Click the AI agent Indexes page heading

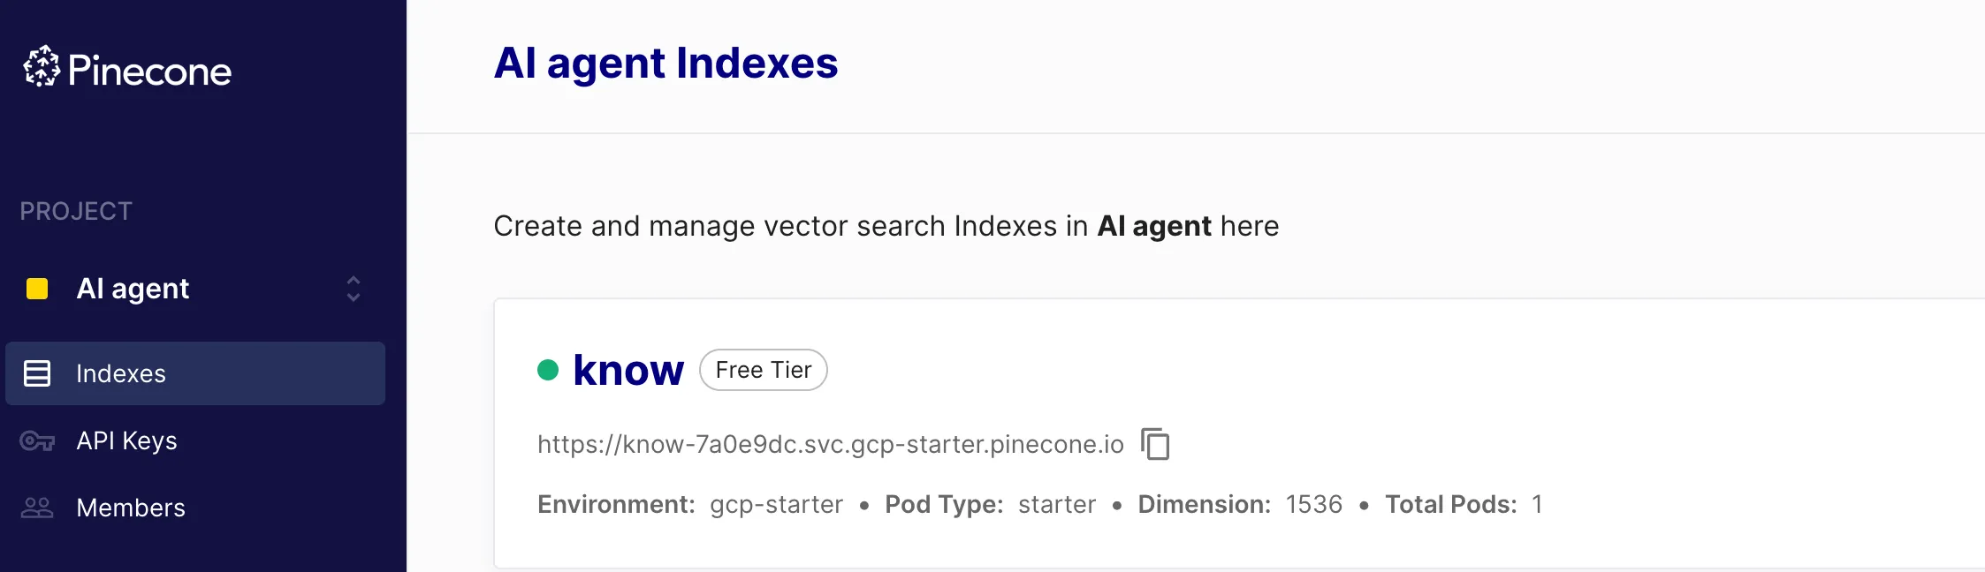[x=665, y=63]
